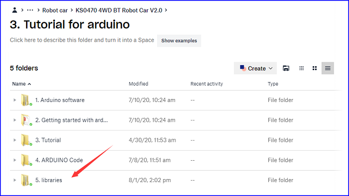Screen dimensions: 349x196
Task: Click the shared folder view icon
Action: (x=286, y=68)
